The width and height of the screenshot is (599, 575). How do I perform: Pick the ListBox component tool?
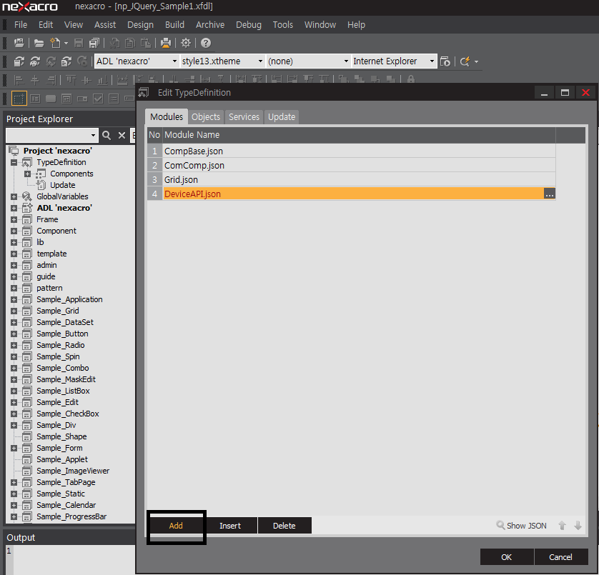pyautogui.click(x=114, y=99)
